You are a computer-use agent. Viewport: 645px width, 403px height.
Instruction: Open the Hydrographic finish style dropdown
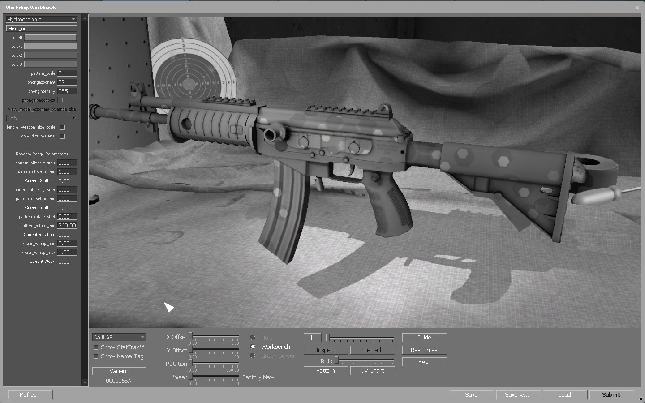tap(41, 19)
